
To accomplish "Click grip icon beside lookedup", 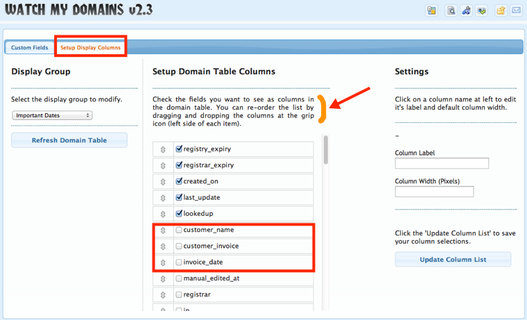I will coord(163,214).
